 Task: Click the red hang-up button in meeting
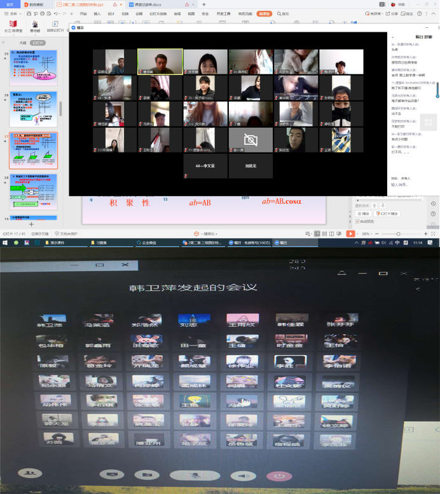(278, 475)
